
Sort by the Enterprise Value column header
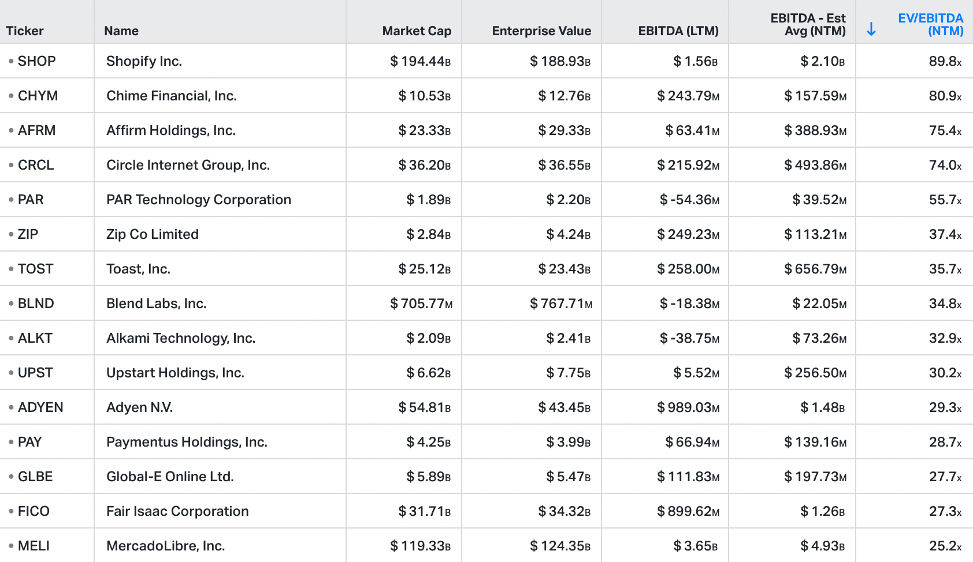click(x=541, y=31)
